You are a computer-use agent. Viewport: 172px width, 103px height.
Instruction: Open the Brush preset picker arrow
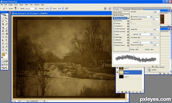(x=18, y=8)
